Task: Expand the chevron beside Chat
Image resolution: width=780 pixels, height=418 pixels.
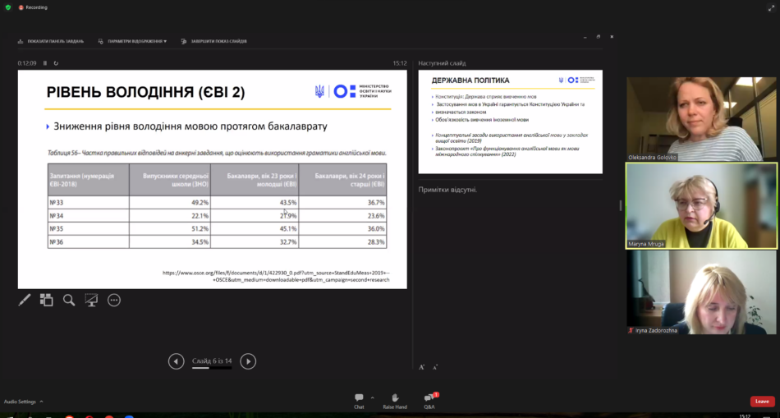Action: (x=372, y=397)
